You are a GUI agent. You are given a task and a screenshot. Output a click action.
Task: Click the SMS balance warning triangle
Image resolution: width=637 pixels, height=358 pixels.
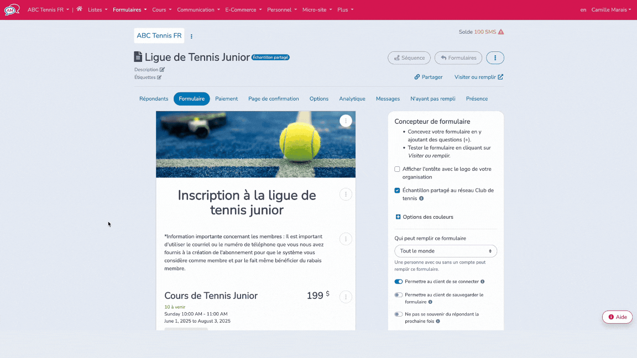pos(500,32)
